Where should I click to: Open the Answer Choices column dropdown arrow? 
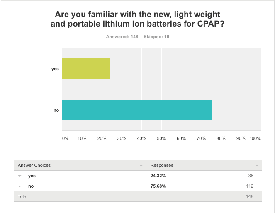pos(141,166)
